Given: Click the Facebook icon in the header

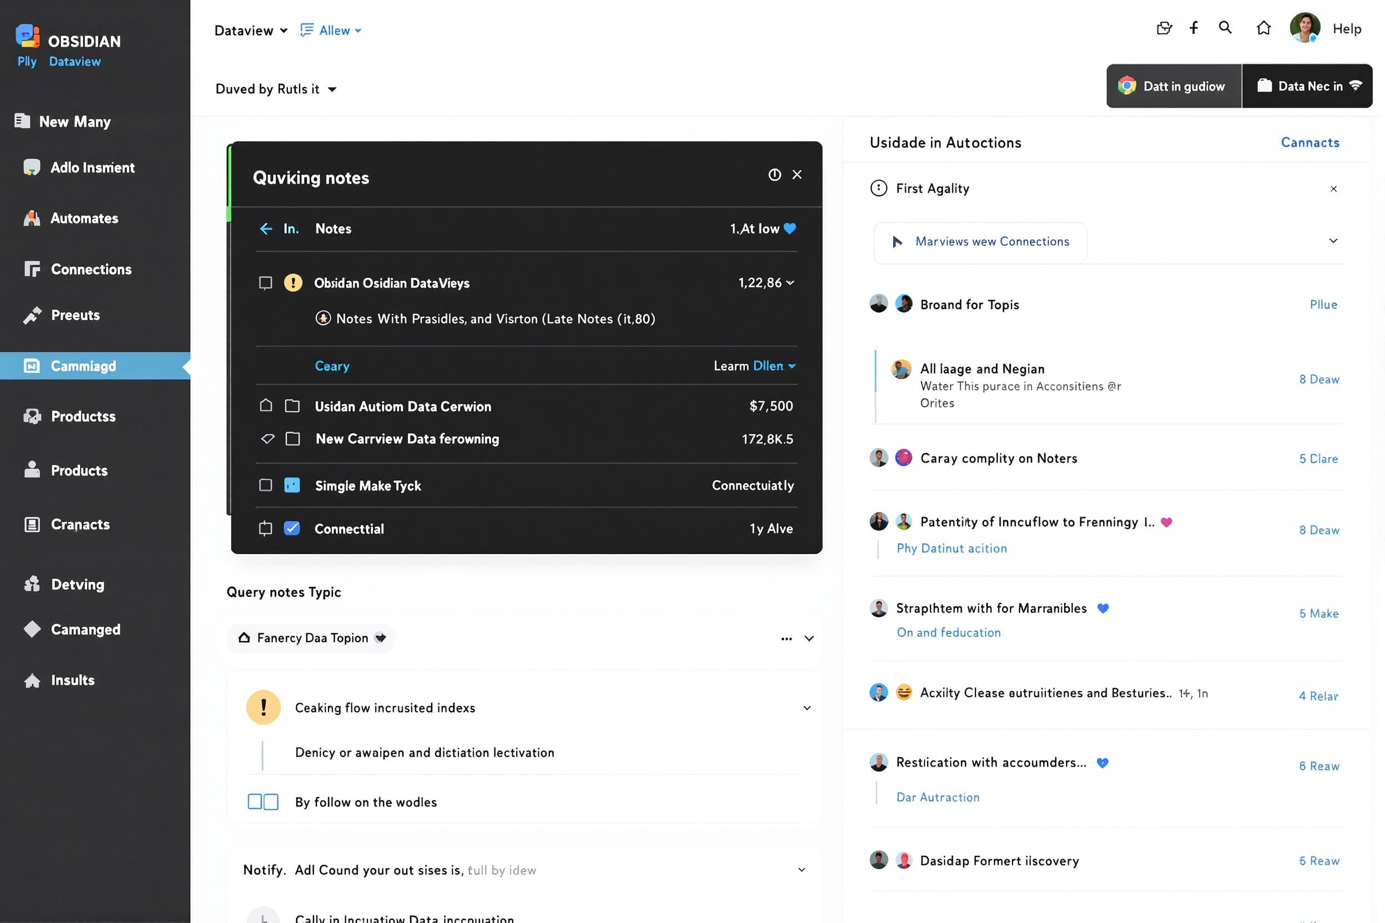Looking at the screenshot, I should point(1194,28).
